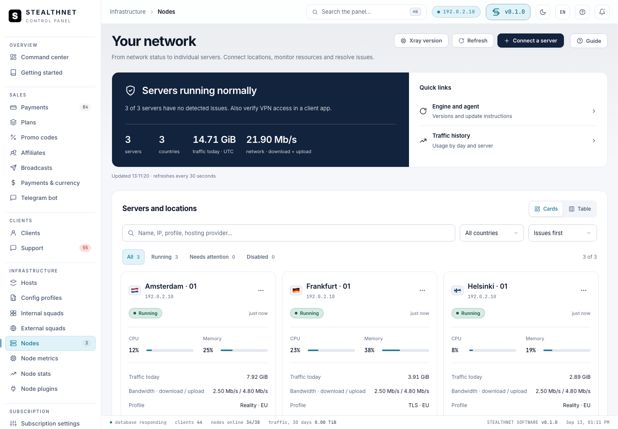This screenshot has width=618, height=429.
Task: Click the v0.1.0 version badge
Action: 508,12
